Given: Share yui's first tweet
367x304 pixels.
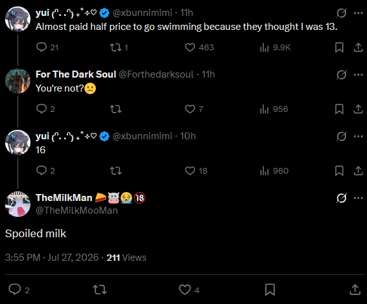Looking at the screenshot, I should click(358, 47).
